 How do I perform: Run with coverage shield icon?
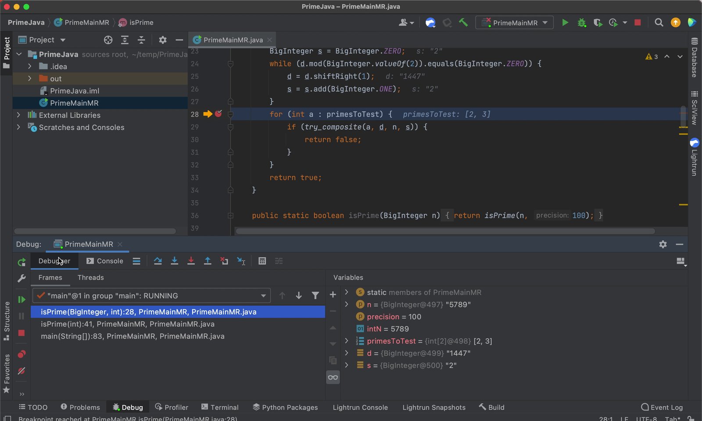[597, 22]
